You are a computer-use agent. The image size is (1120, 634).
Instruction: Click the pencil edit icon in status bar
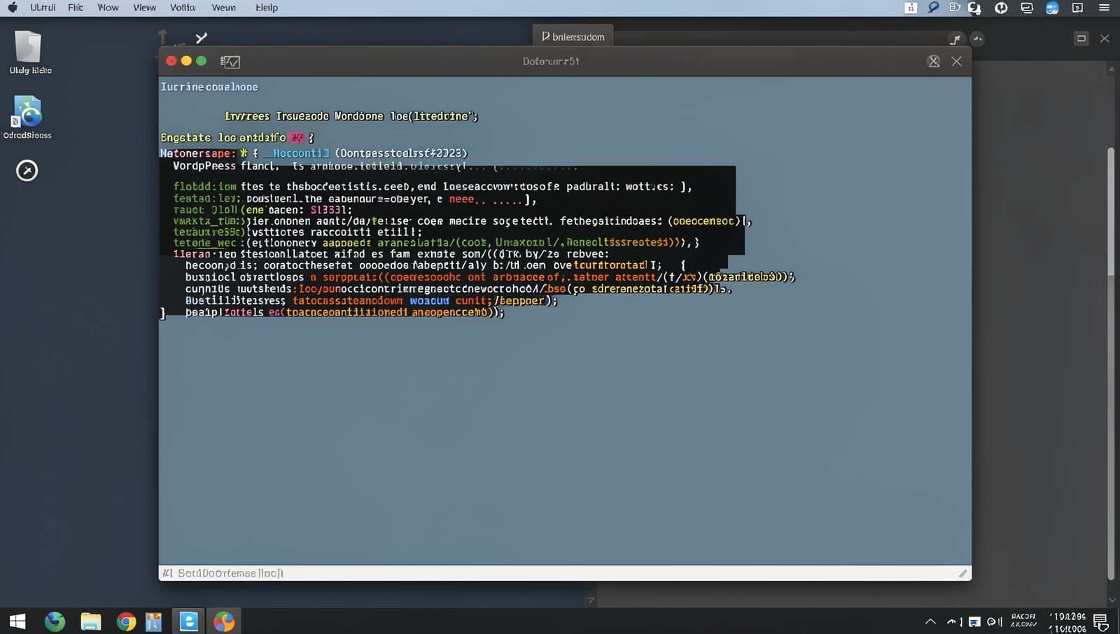tap(963, 573)
